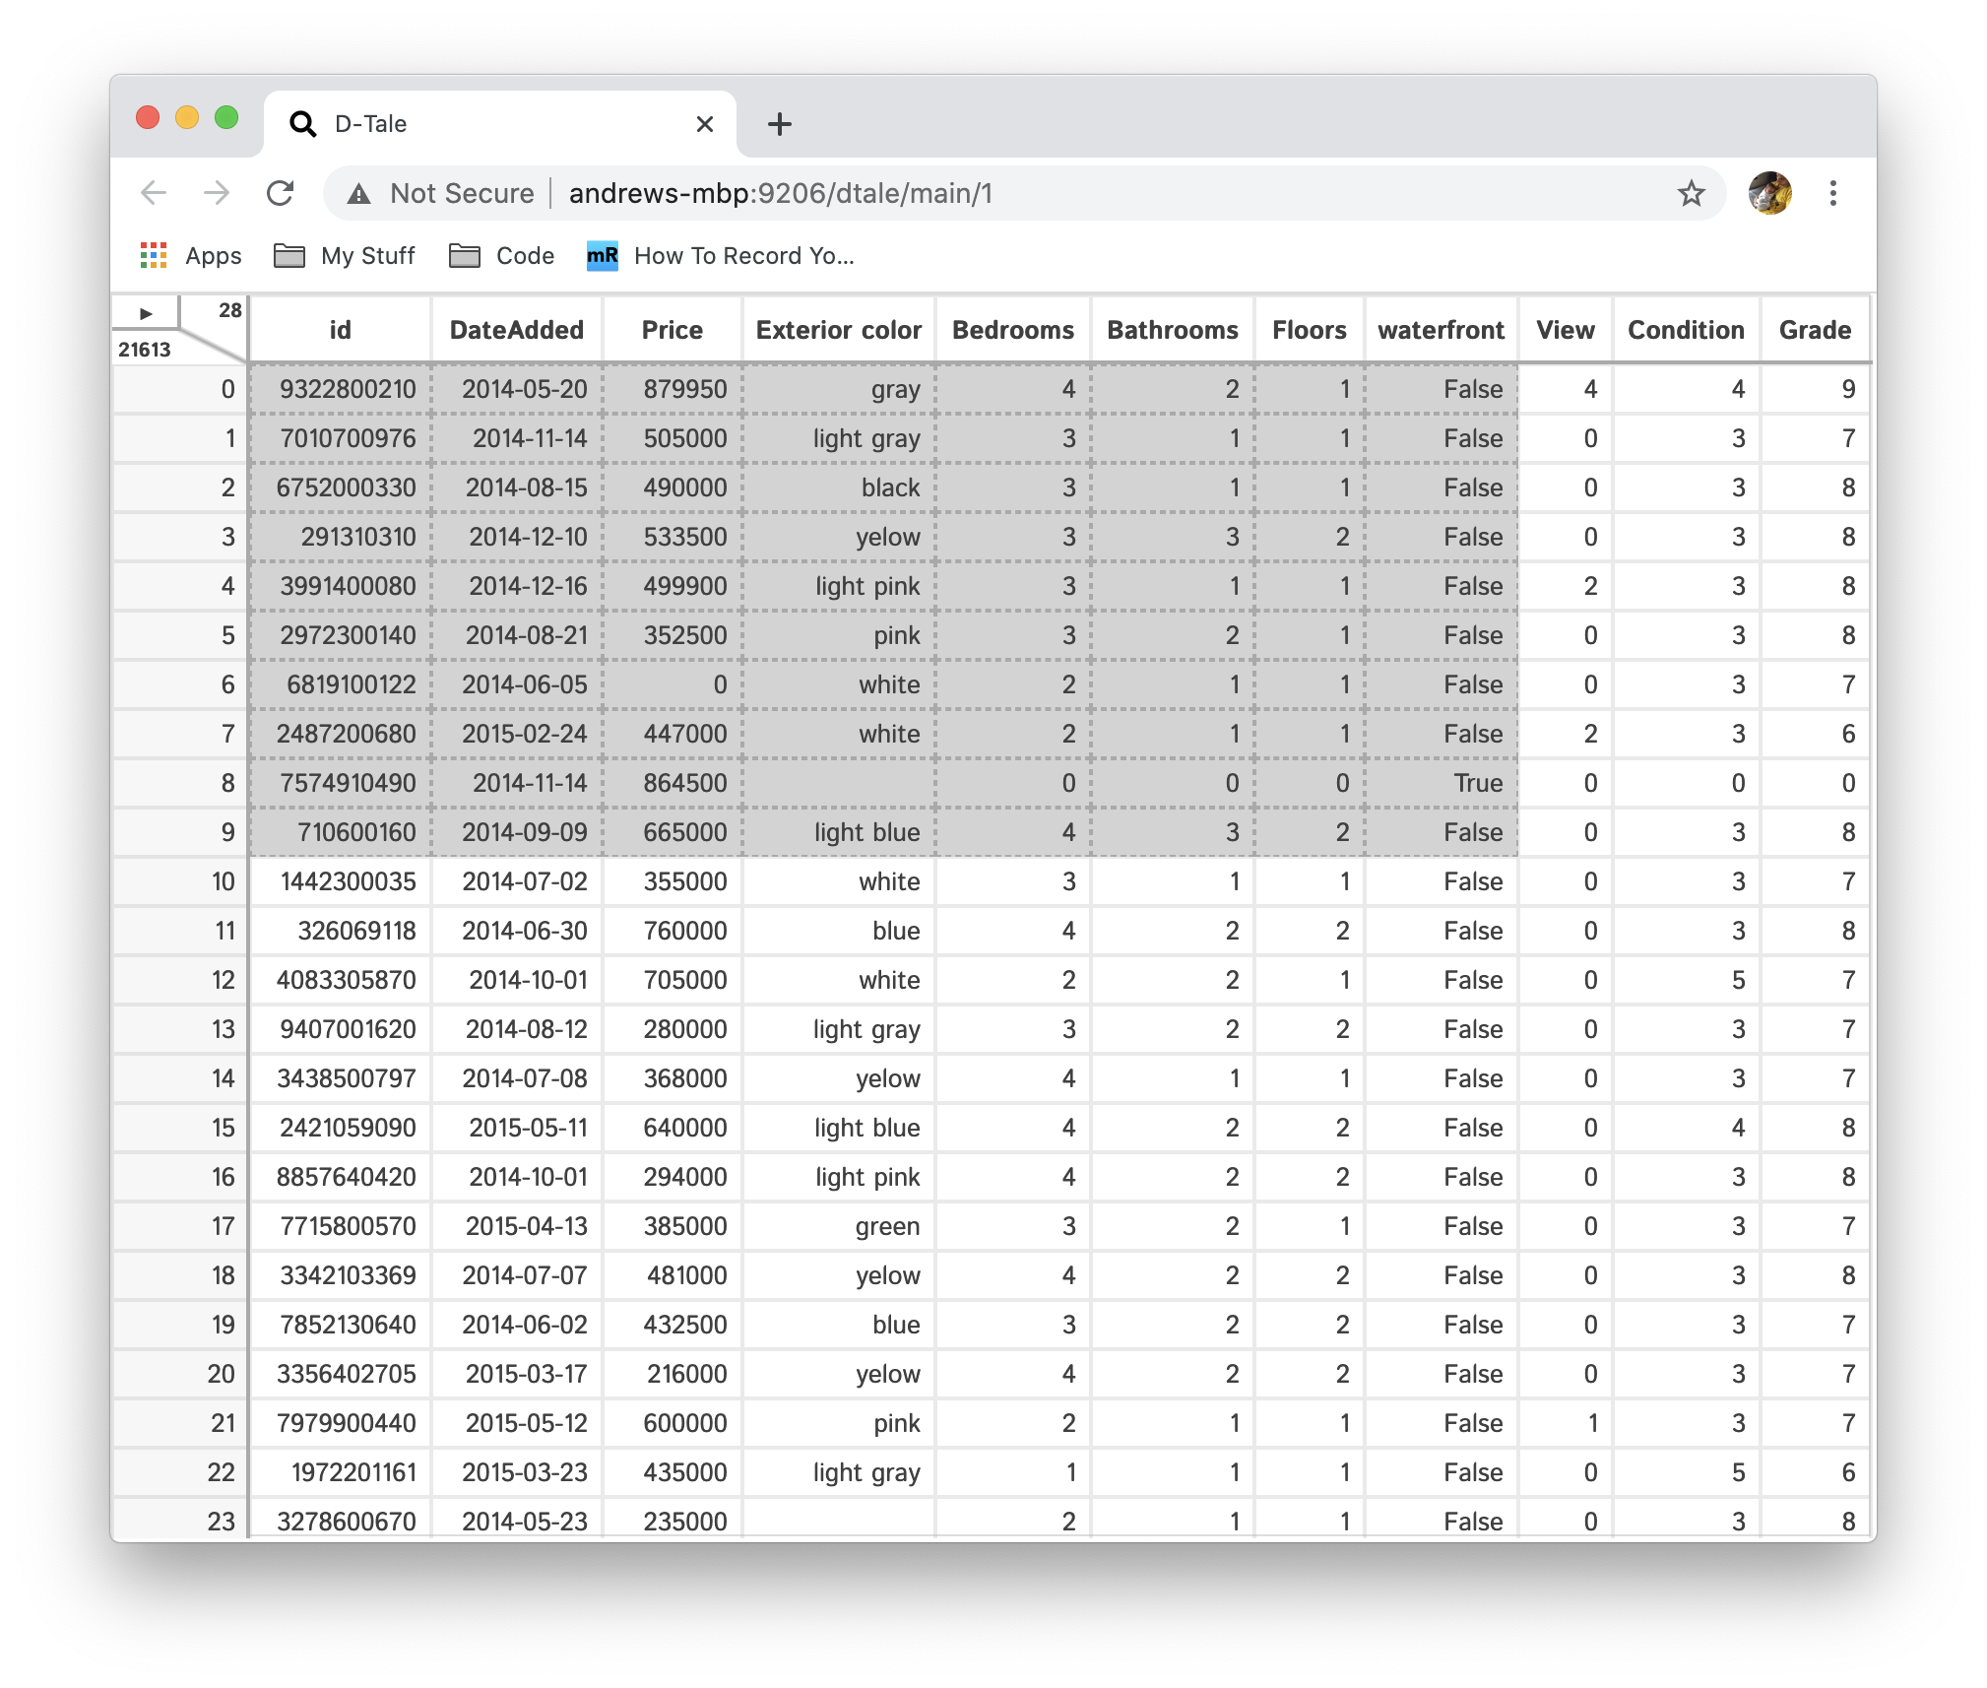Open the Chrome three-dot menu
Screen dimensions: 1987x1688
(1832, 193)
